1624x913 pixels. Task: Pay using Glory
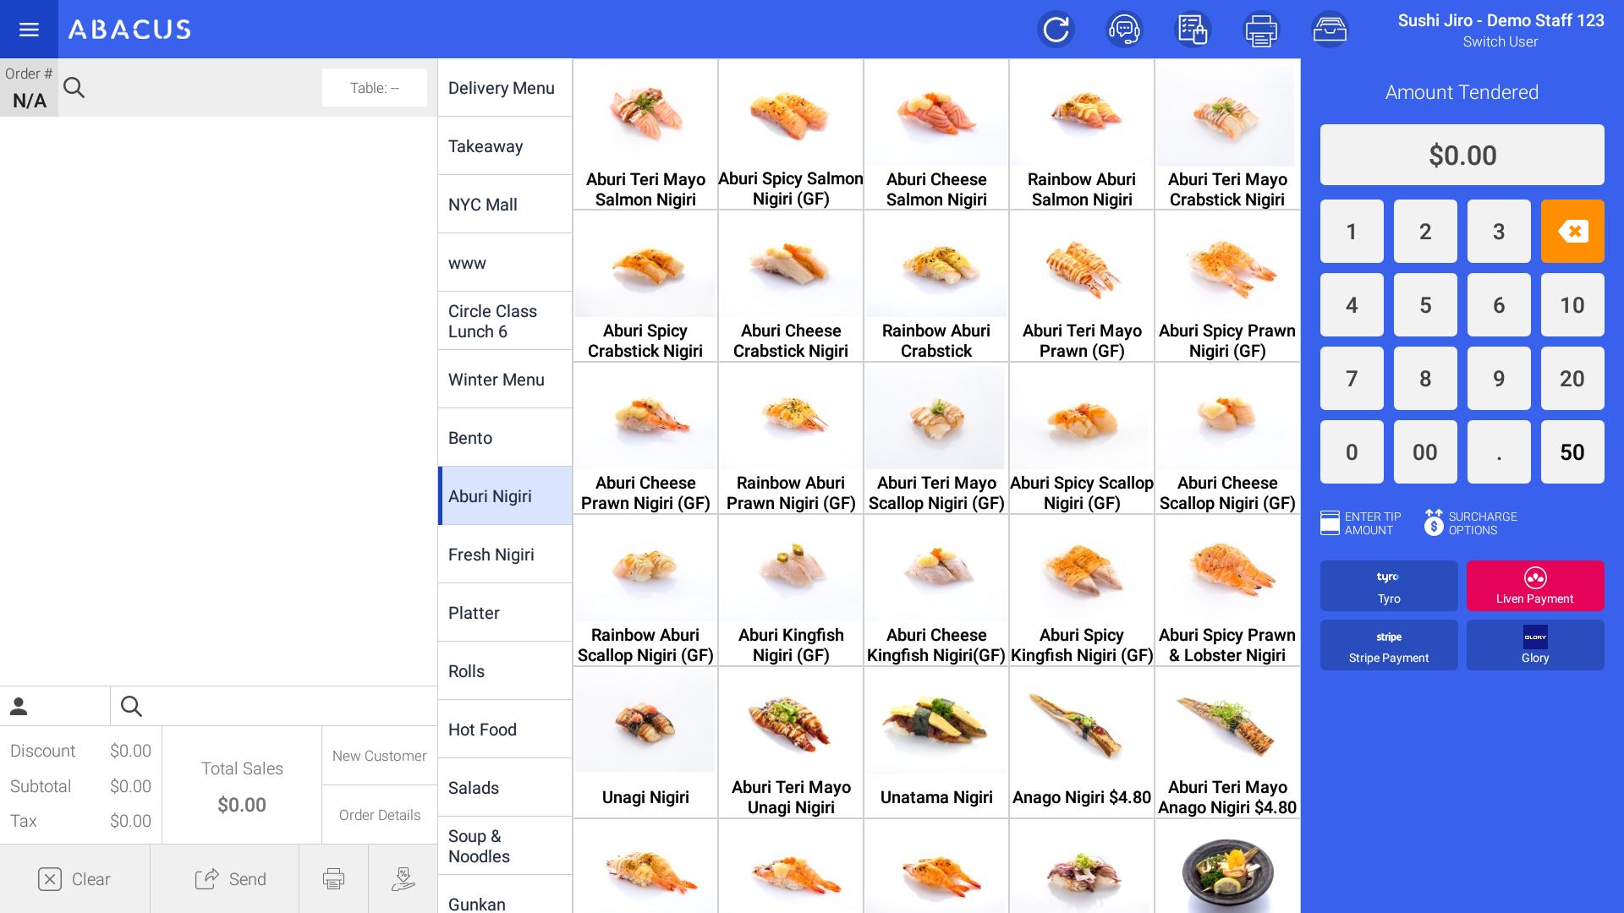tap(1535, 645)
